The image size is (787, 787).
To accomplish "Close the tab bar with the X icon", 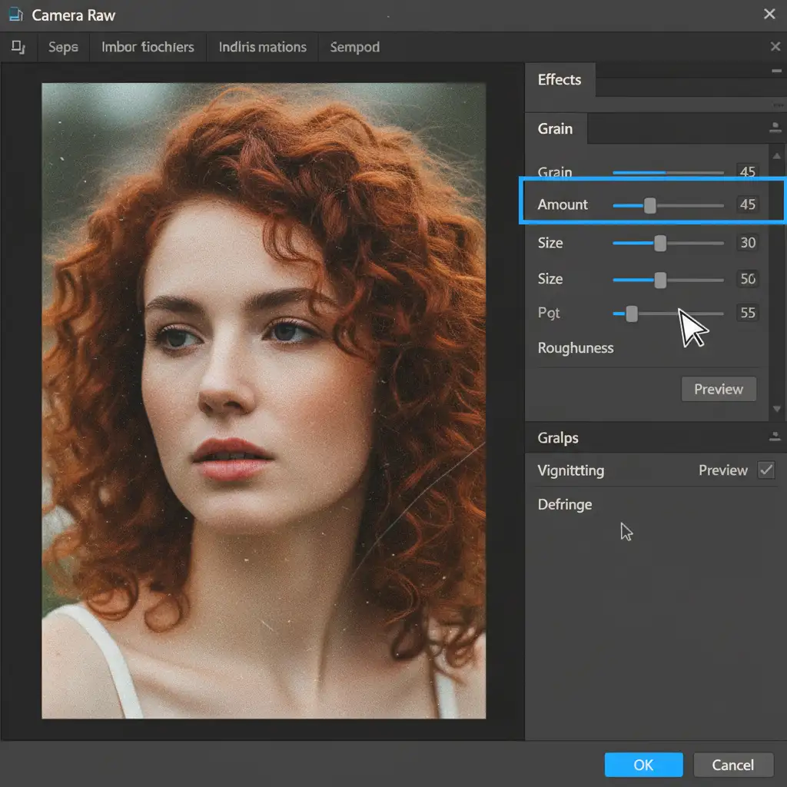I will (x=775, y=47).
